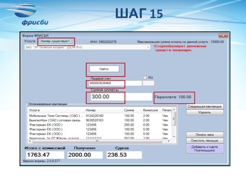Image resolution: width=246 pixels, height=184 pixels.
Task: Click Версия формы: 2.0.6.577 text
Action: [42, 161]
